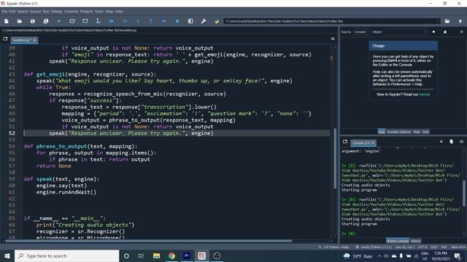This screenshot has width=467, height=262.
Task: Click the Save all files icon
Action: [45, 21]
